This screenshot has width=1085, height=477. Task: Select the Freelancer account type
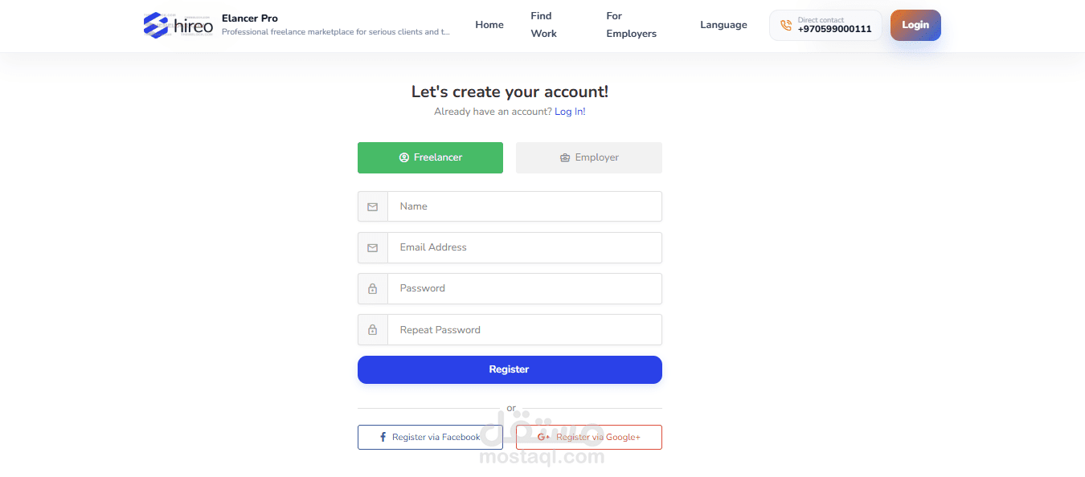(x=430, y=157)
